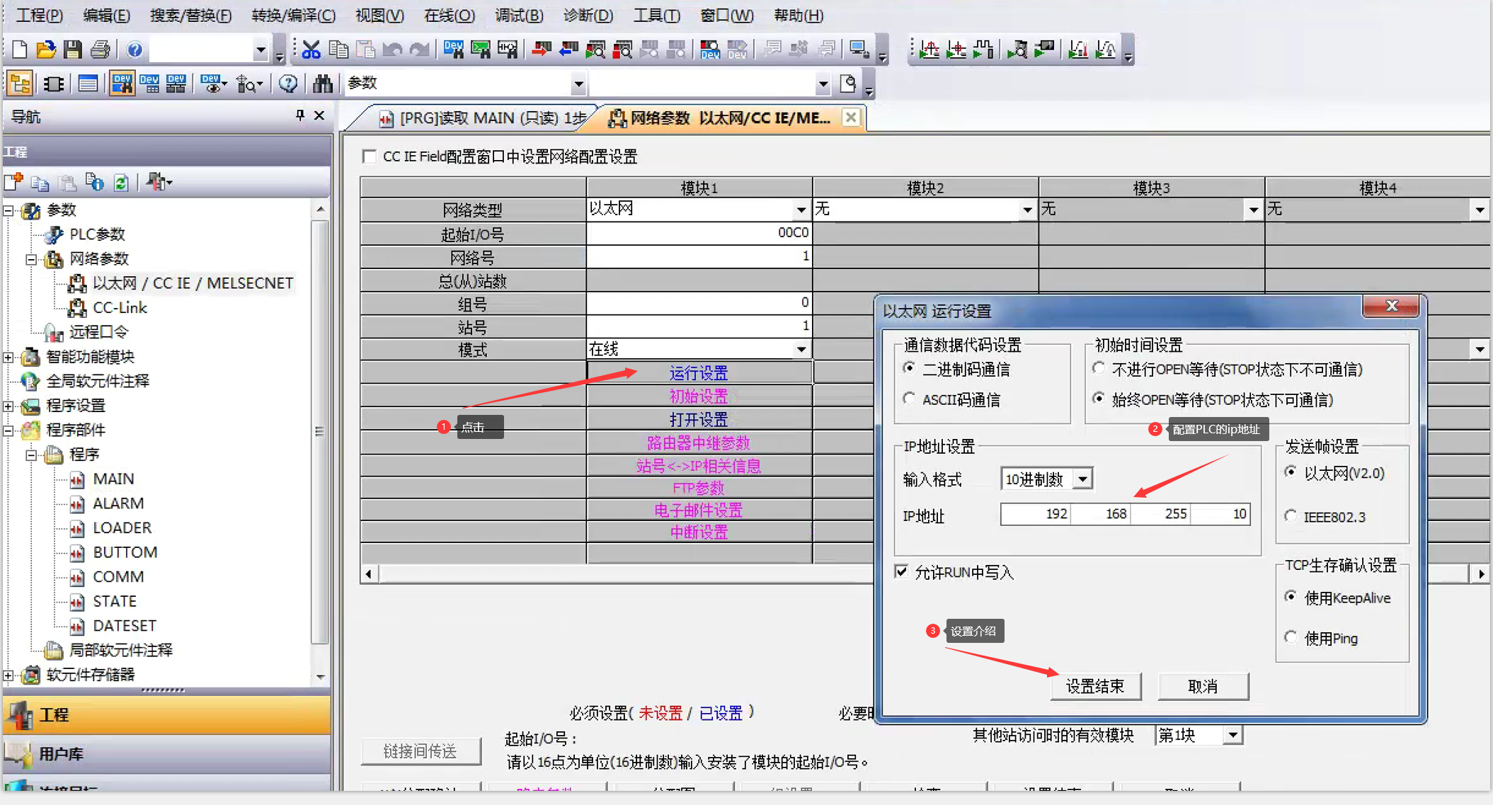The image size is (1493, 805).
Task: Toggle the navigation window tree icon
Action: point(19,83)
